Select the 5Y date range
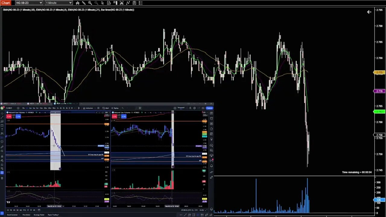This screenshot has width=386, height=217. click(x=31, y=210)
